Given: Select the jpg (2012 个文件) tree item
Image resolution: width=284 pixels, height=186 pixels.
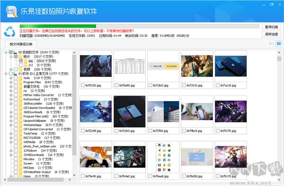Looking at the screenshot, I should pos(42,61).
